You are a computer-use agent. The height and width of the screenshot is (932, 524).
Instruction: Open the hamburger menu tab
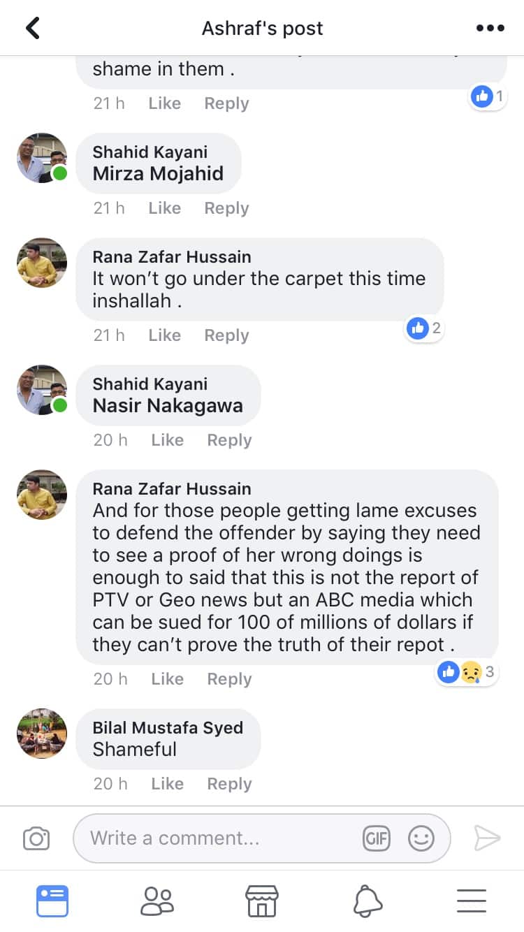[472, 901]
